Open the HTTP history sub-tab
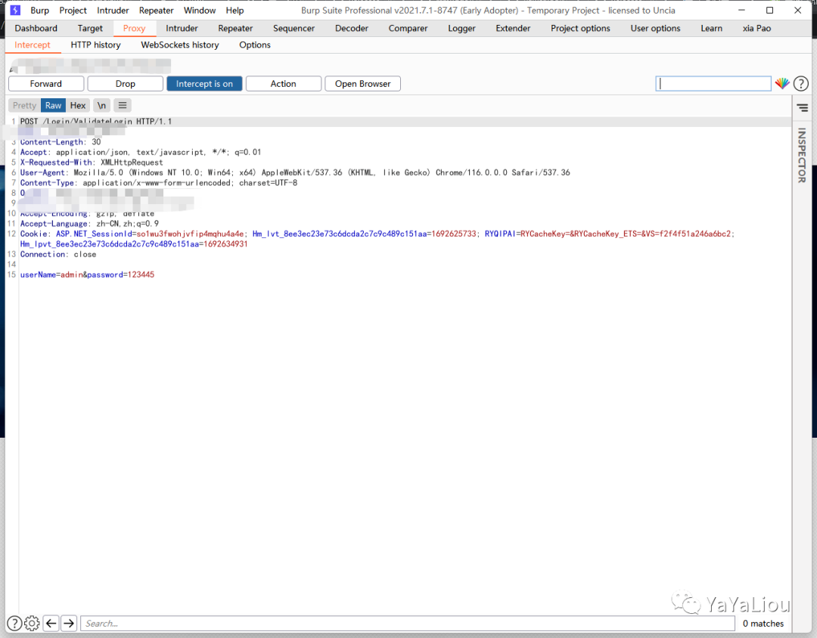Image resolution: width=817 pixels, height=638 pixels. click(x=95, y=45)
